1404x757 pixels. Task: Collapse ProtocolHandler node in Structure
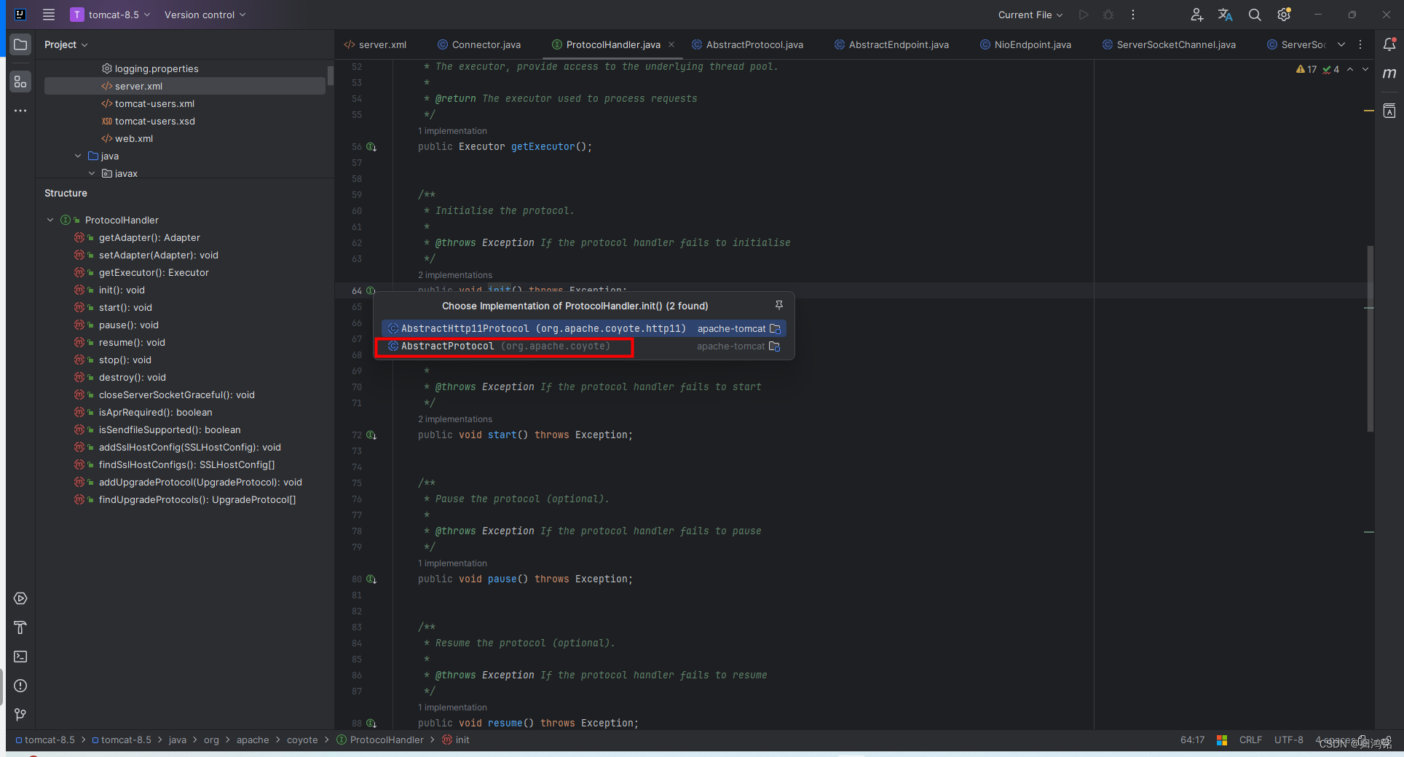coord(50,220)
